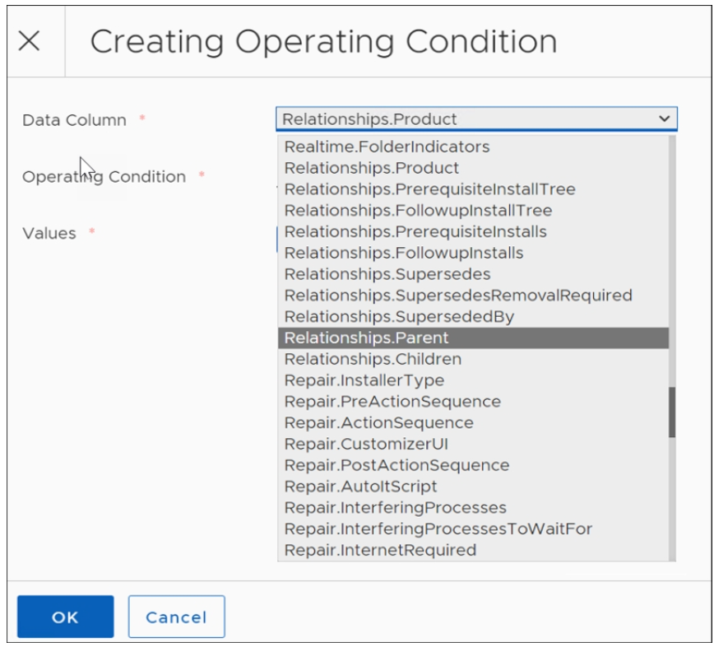Close the Creating Operating Condition dialog
This screenshot has height=647, width=714.
pos(29,40)
